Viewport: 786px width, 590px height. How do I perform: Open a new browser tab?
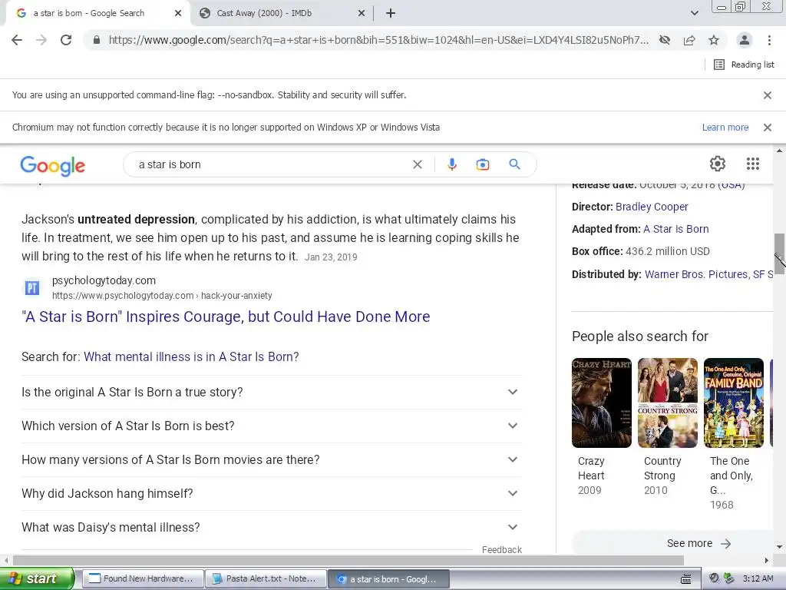(x=391, y=14)
